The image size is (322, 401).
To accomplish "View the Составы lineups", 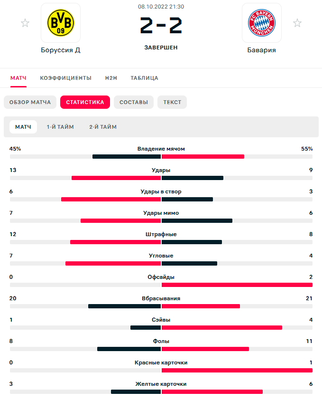I will 134,102.
